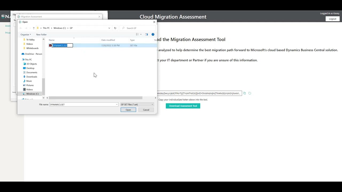
Task: Go up one folder level
Action: 34,28
